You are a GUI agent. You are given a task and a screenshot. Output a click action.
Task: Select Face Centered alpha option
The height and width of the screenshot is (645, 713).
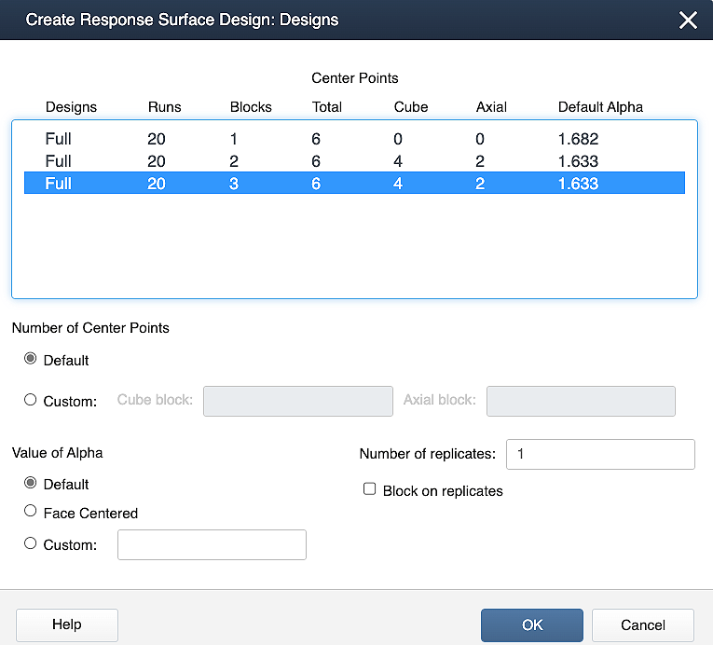(31, 512)
